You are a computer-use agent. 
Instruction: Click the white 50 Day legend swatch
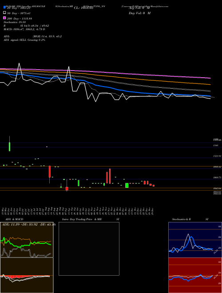pyautogui.click(x=4, y=13)
